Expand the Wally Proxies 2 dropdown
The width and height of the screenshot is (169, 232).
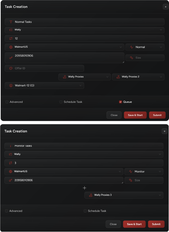(138, 77)
